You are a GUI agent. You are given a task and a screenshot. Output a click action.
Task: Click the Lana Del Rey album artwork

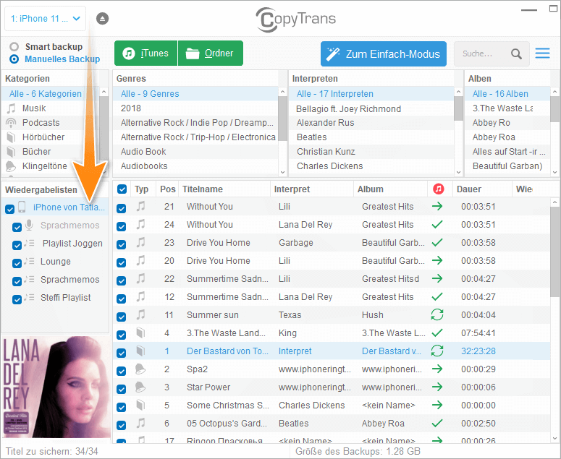(56, 387)
